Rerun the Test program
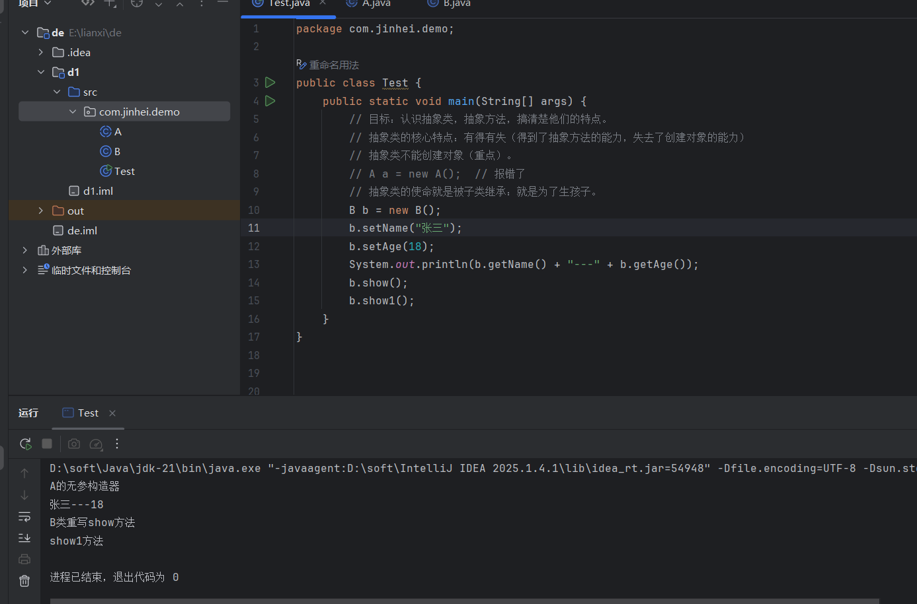This screenshot has height=604, width=917. (x=26, y=444)
